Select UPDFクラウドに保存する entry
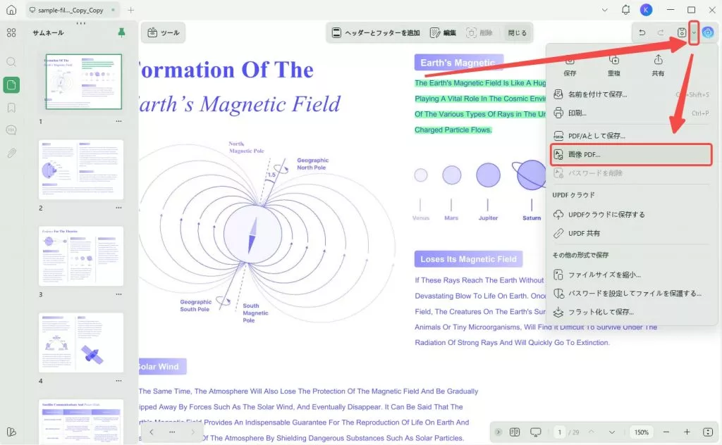 631,215
